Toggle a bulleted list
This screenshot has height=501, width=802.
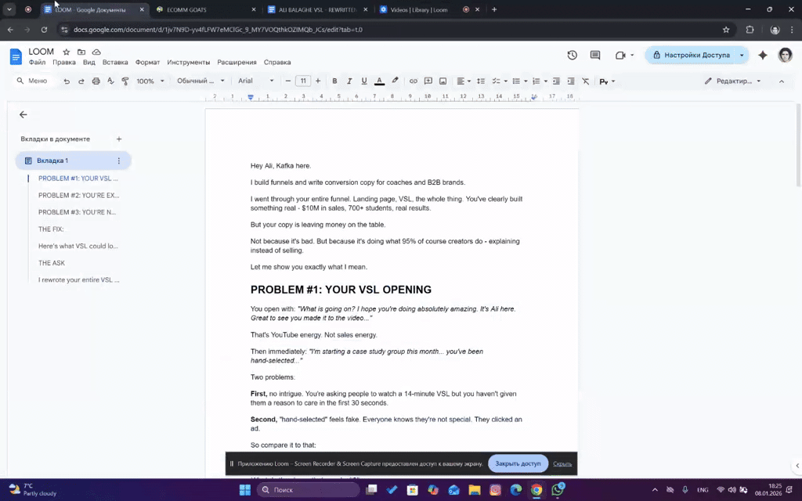pos(516,81)
